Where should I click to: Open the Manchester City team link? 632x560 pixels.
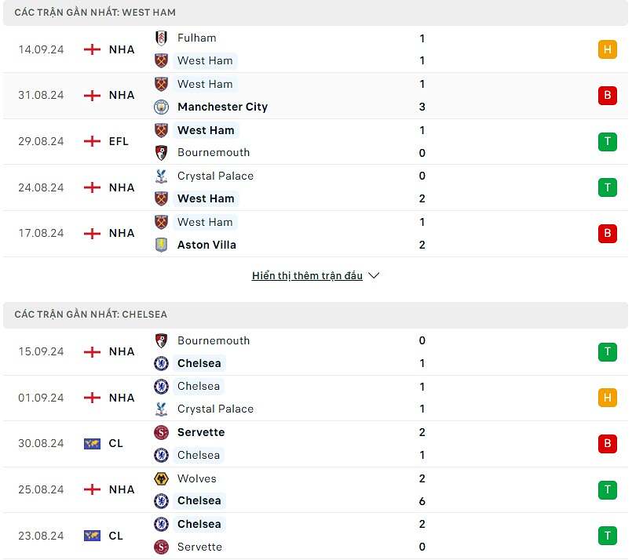click(222, 107)
